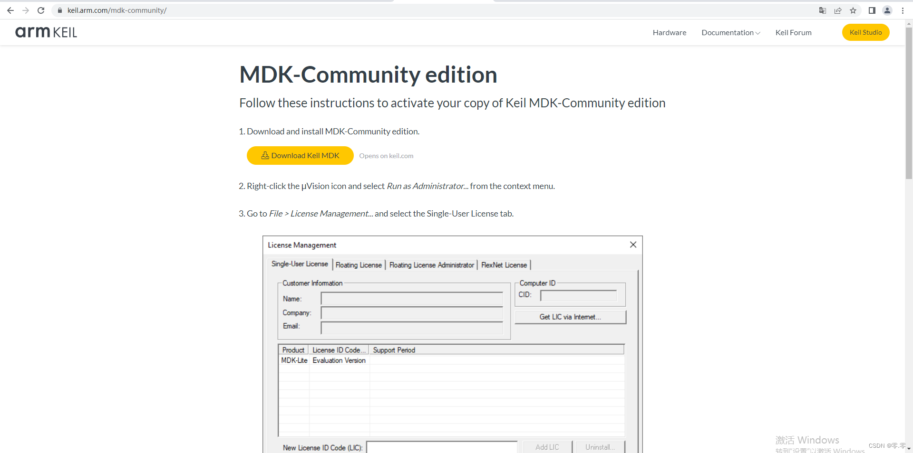Click the share page icon
The width and height of the screenshot is (913, 453).
pyautogui.click(x=838, y=10)
